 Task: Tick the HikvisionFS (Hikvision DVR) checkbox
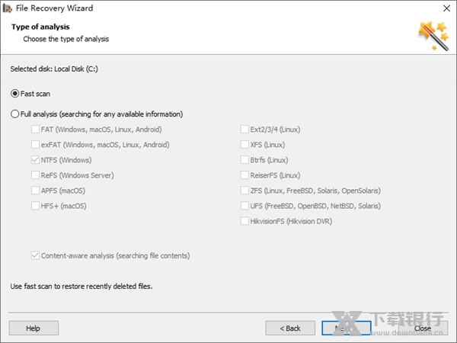point(244,221)
